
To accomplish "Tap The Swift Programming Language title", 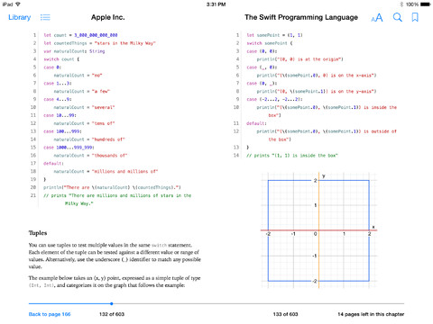I will pos(301,17).
